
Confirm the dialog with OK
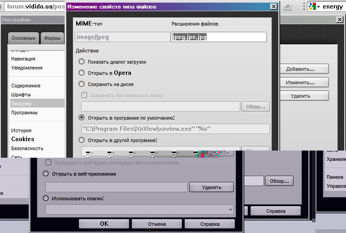(104, 224)
